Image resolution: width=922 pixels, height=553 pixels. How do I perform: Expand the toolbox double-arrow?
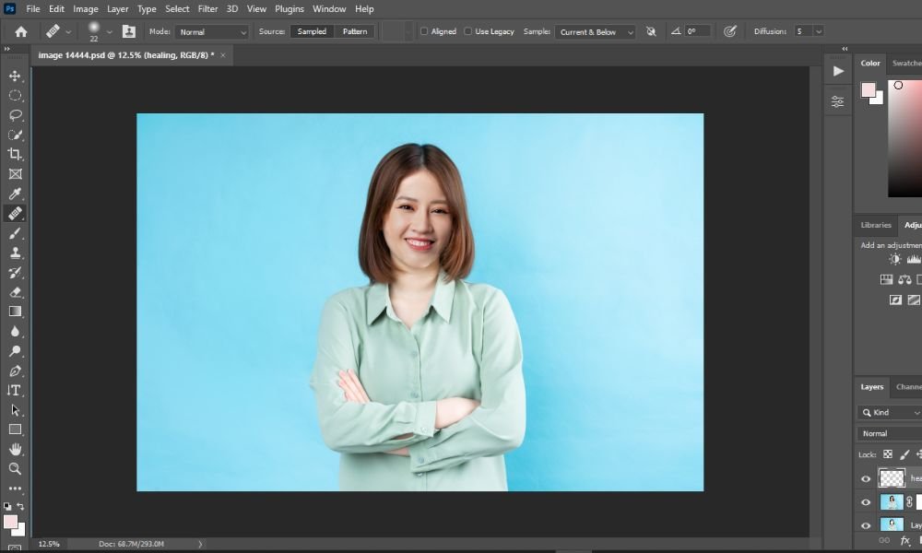tap(7, 49)
